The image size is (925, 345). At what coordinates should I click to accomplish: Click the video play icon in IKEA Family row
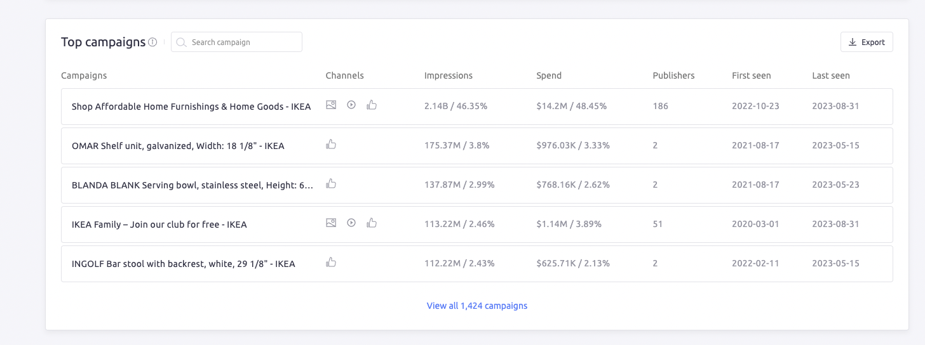pyautogui.click(x=351, y=223)
